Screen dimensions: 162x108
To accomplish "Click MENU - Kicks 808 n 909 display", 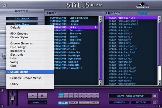I will pos(130,96).
